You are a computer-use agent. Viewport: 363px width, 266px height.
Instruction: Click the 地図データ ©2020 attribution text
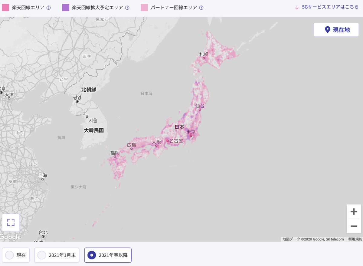click(313, 239)
